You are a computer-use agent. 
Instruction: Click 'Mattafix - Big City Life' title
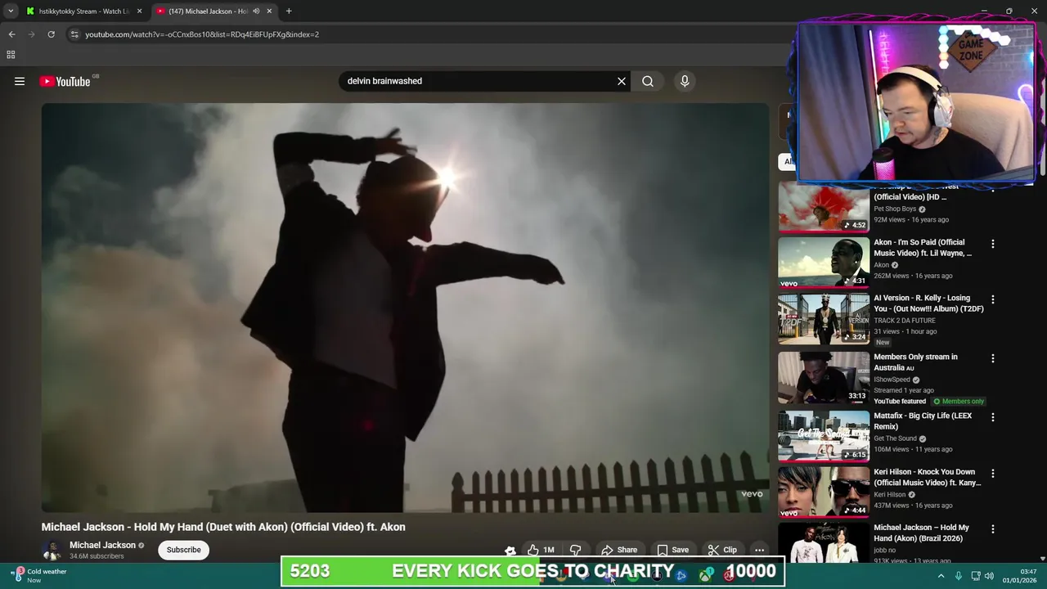coord(923,421)
